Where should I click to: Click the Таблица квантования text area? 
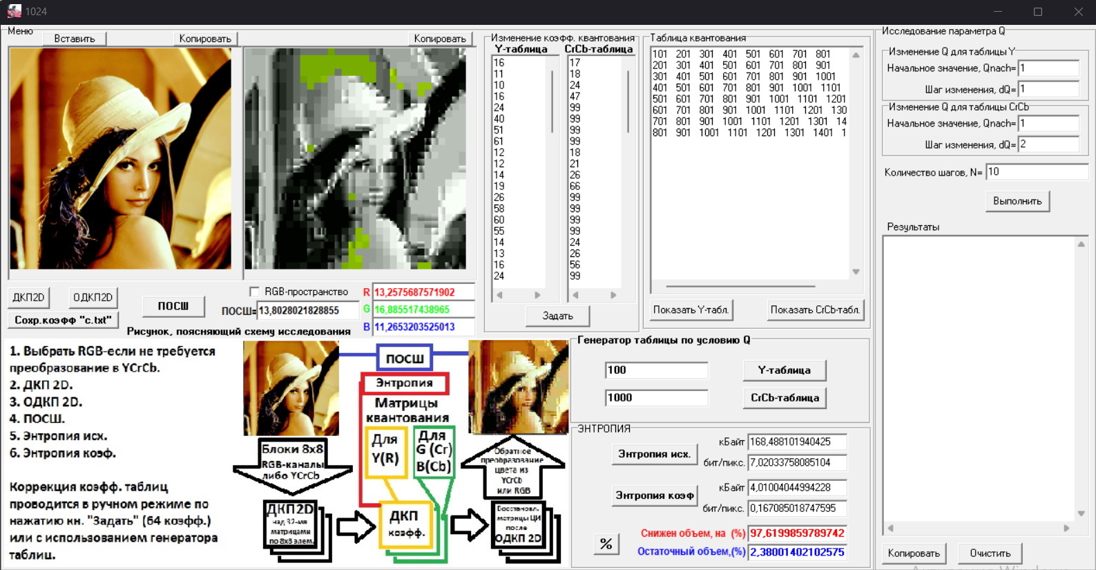[x=751, y=164]
